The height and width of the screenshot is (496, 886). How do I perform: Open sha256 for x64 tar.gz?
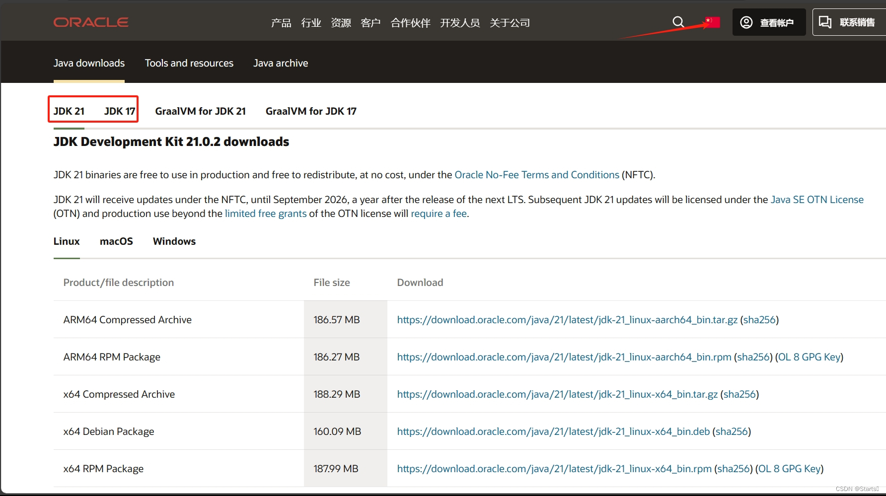(739, 394)
